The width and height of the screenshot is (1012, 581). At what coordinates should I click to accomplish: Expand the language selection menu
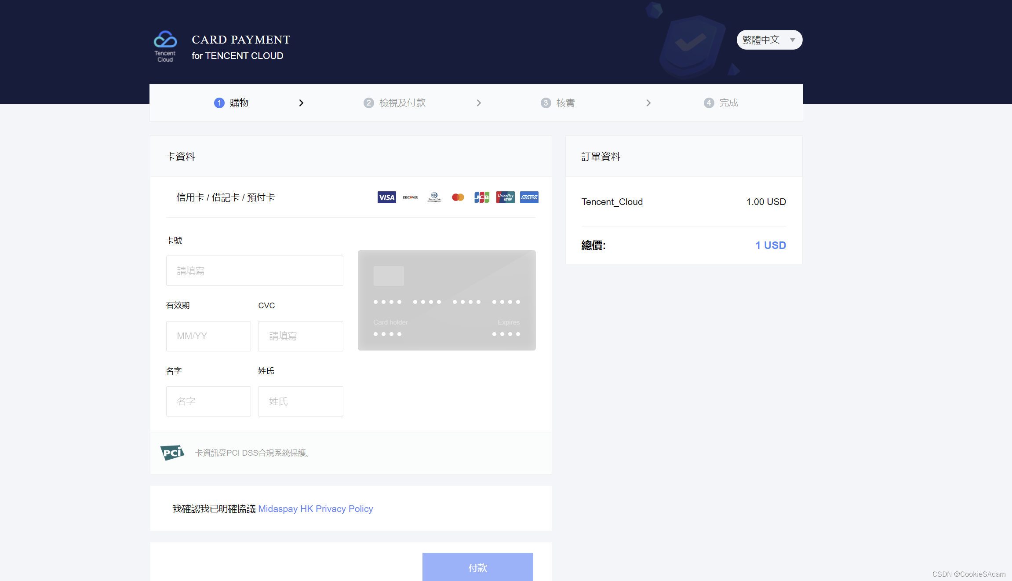[769, 40]
